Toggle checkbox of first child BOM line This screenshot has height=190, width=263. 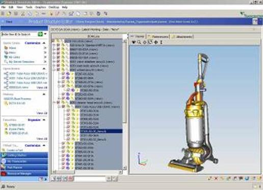click(58, 45)
